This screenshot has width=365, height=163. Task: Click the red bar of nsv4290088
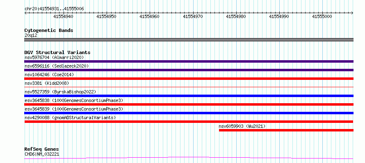point(189,122)
